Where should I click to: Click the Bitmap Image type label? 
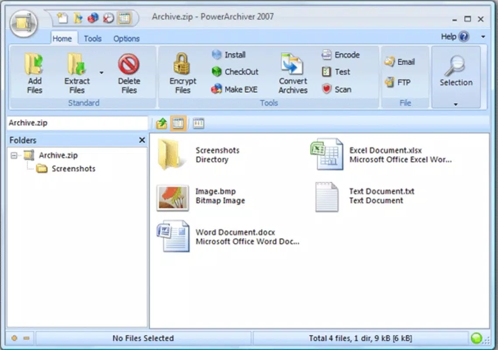[x=220, y=200]
